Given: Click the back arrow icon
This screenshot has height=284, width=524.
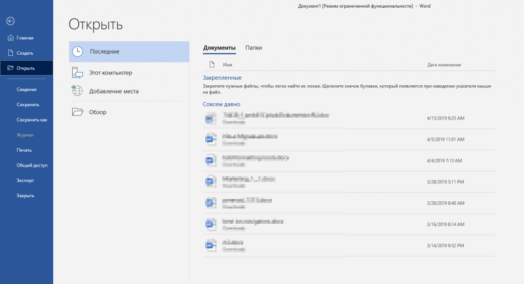Looking at the screenshot, I should point(10,21).
